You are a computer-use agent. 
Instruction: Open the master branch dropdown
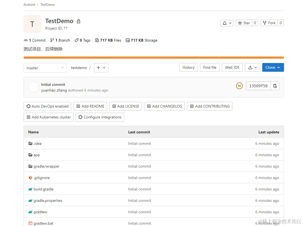(x=45, y=68)
